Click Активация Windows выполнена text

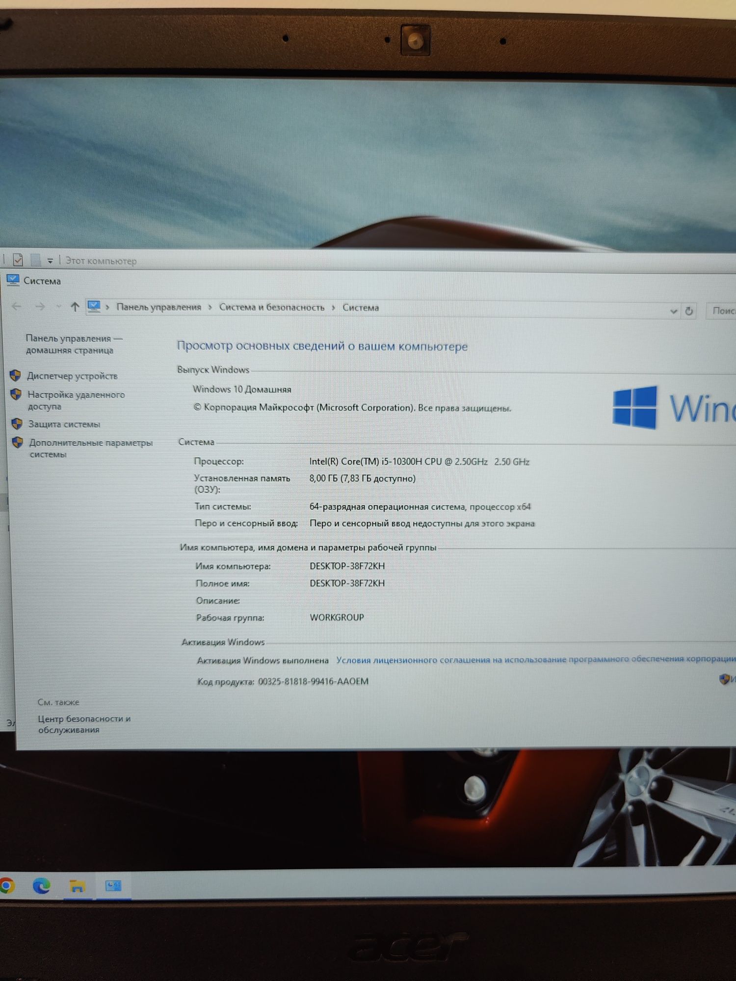point(263,661)
